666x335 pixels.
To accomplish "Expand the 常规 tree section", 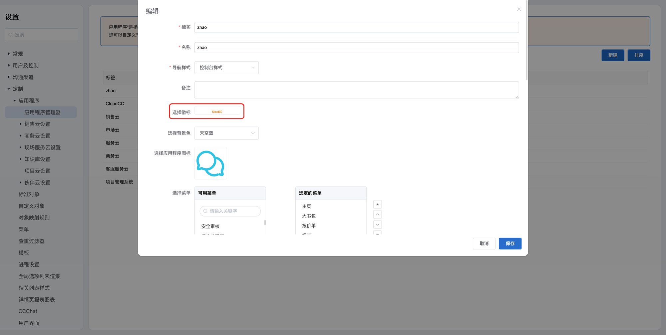I will point(9,54).
